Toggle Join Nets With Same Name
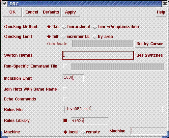169x138 pixels. [x=65, y=89]
